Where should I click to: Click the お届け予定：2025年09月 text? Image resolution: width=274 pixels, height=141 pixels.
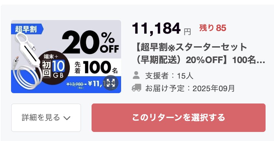[x=190, y=88]
